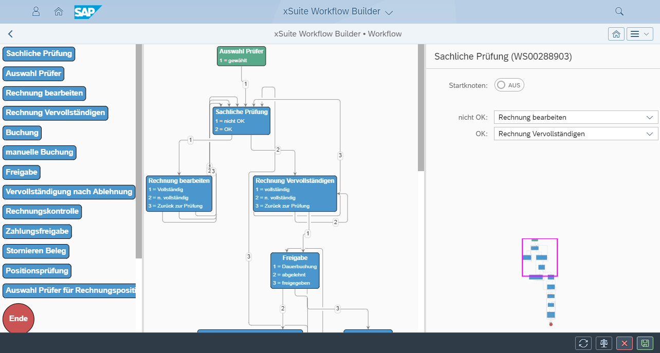Open search with the magnifier icon
The height and width of the screenshot is (353, 660).
click(x=619, y=11)
